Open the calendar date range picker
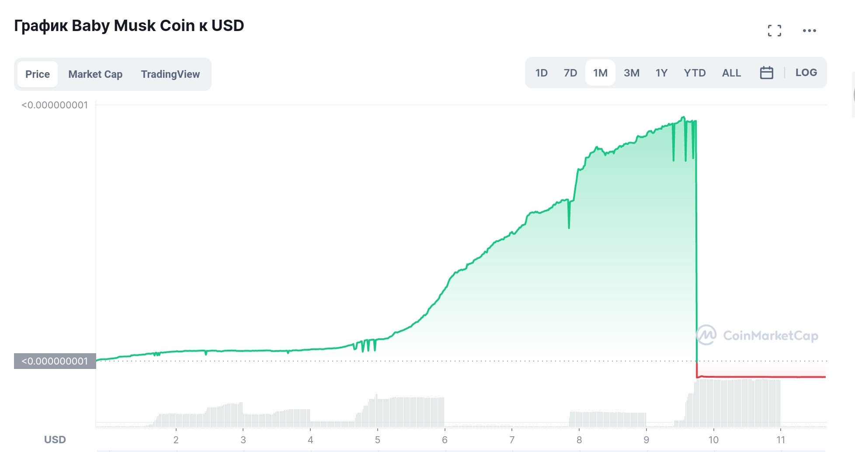This screenshot has height=452, width=855. tap(766, 73)
